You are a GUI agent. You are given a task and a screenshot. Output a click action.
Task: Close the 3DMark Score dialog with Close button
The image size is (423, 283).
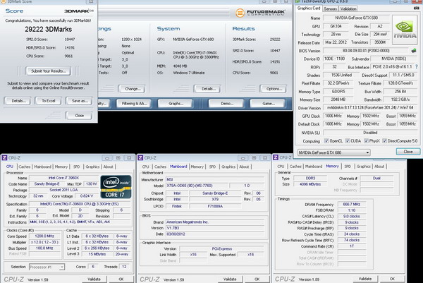pos(79,115)
